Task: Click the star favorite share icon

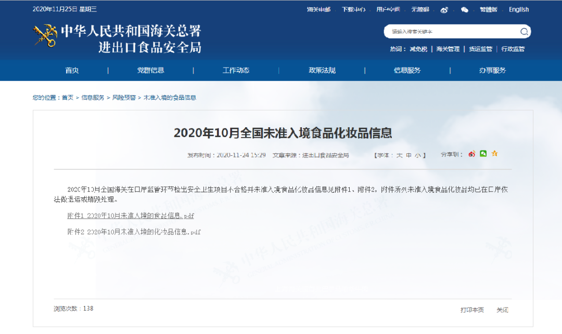Action: point(495,154)
